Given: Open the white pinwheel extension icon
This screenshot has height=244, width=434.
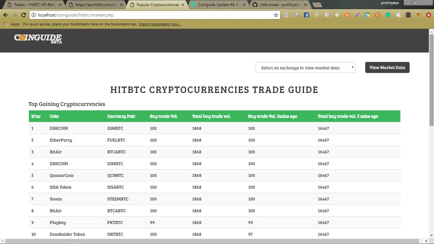Looking at the screenshot, I should pyautogui.click(x=398, y=15).
